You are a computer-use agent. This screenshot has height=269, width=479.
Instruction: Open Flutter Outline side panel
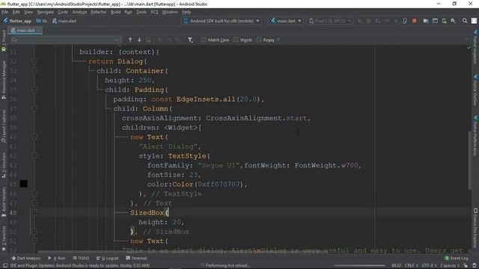[x=475, y=90]
